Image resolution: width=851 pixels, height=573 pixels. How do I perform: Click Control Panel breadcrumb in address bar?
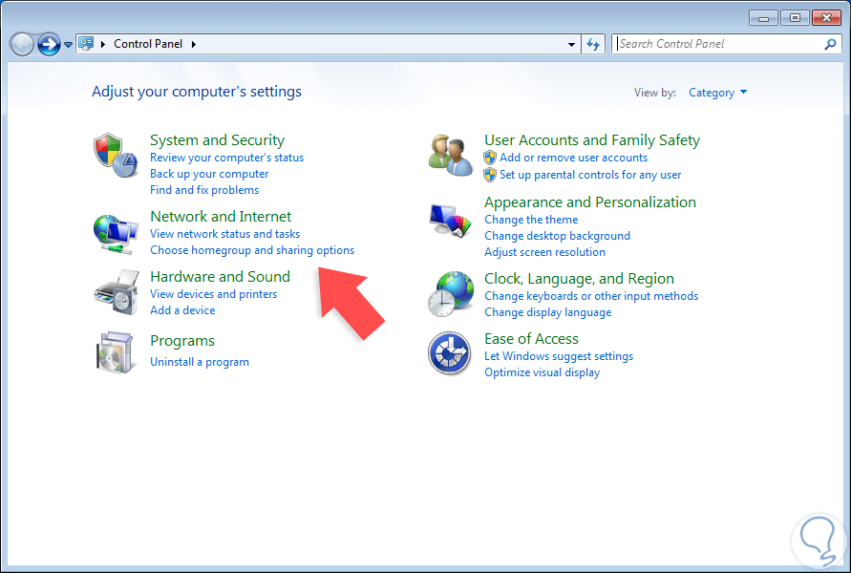(x=148, y=44)
